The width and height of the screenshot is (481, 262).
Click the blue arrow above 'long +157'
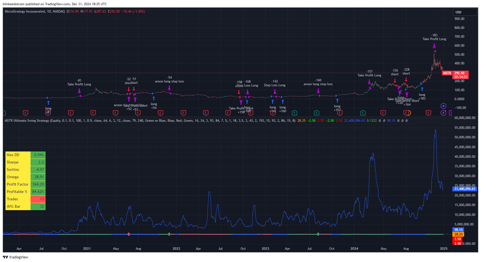point(337,100)
